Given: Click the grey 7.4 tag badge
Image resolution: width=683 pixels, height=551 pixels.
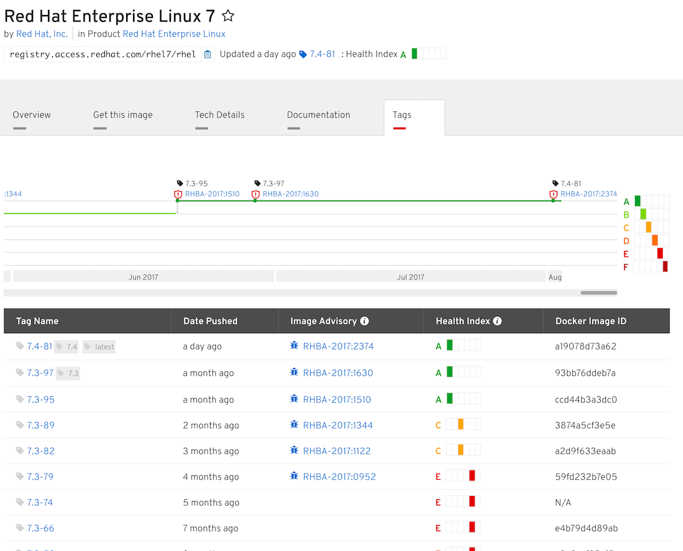Looking at the screenshot, I should pyautogui.click(x=67, y=347).
